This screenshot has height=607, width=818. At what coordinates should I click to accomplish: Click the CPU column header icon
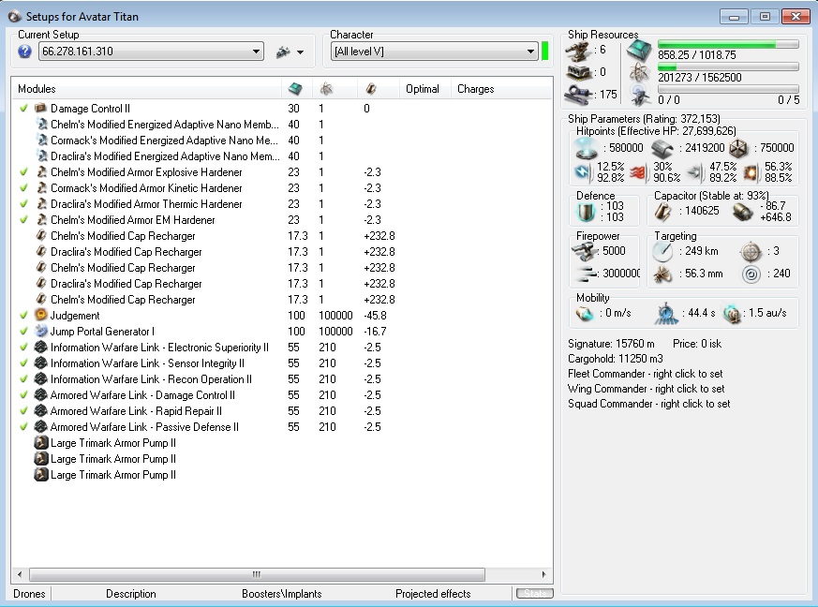295,89
